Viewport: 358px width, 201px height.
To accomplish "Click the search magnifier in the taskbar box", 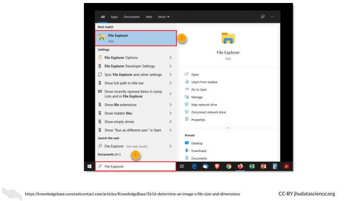I will tap(100, 166).
